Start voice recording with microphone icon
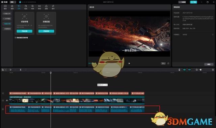Image resolution: width=216 pixels, height=128 pixels. point(179,70)
